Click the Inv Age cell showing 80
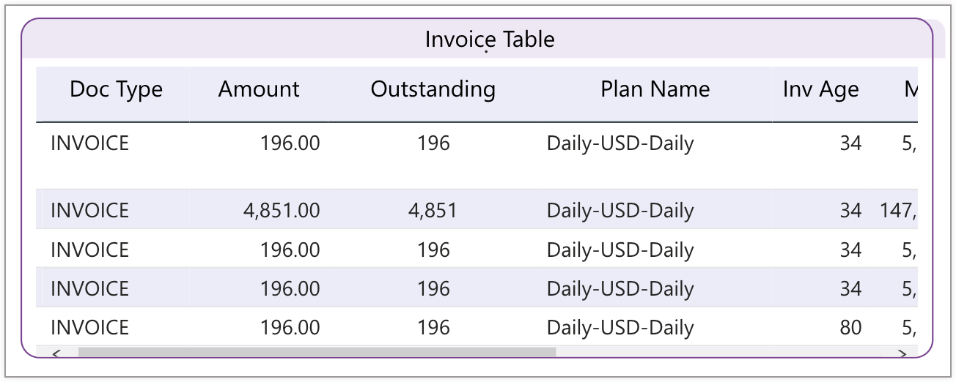 [850, 327]
